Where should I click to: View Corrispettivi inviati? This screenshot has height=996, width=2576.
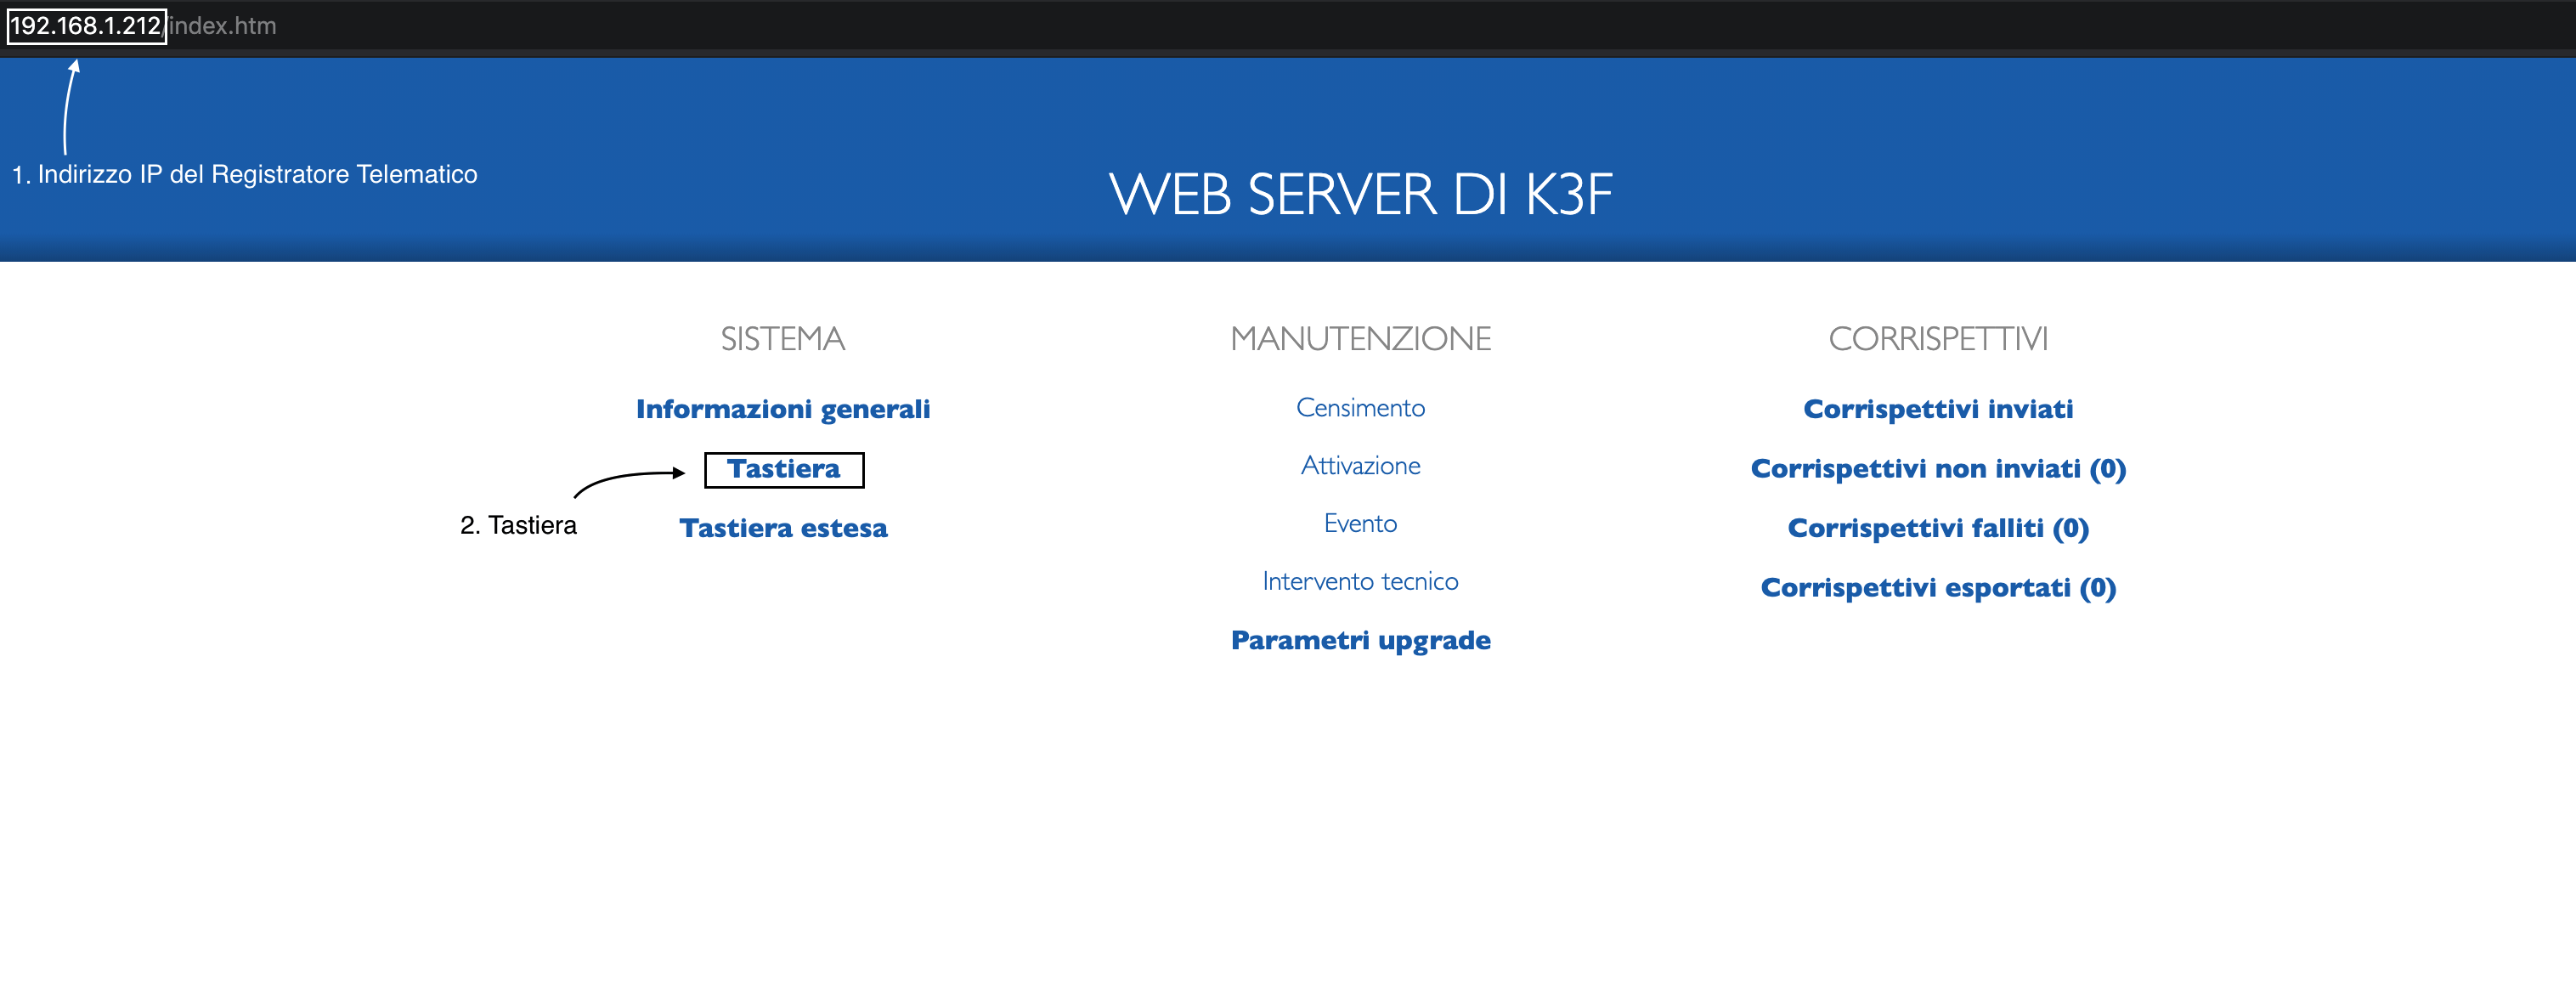(x=1938, y=409)
